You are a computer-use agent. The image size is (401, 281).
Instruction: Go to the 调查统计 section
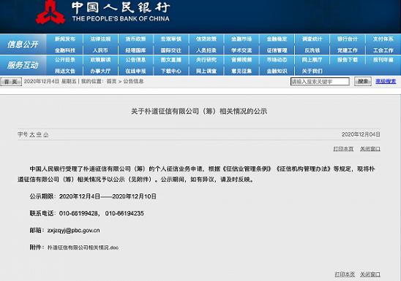(312, 39)
